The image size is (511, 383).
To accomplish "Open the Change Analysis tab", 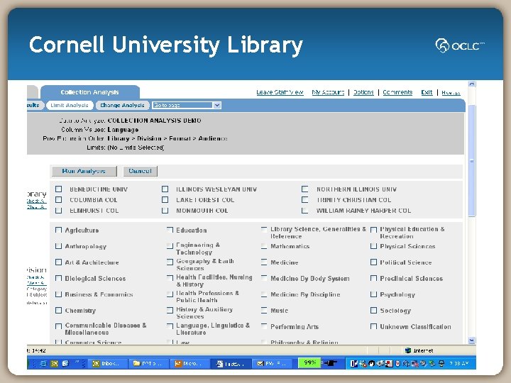I will point(122,105).
